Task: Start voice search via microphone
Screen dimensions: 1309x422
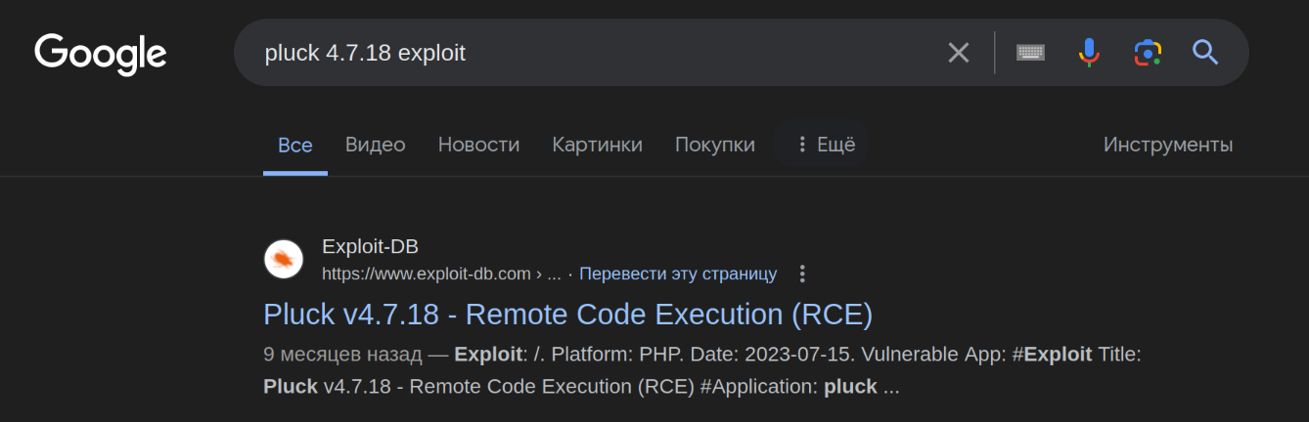Action: pos(1089,53)
